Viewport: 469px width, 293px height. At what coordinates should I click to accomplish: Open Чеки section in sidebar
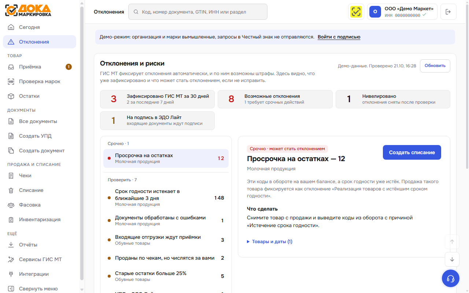(40, 175)
